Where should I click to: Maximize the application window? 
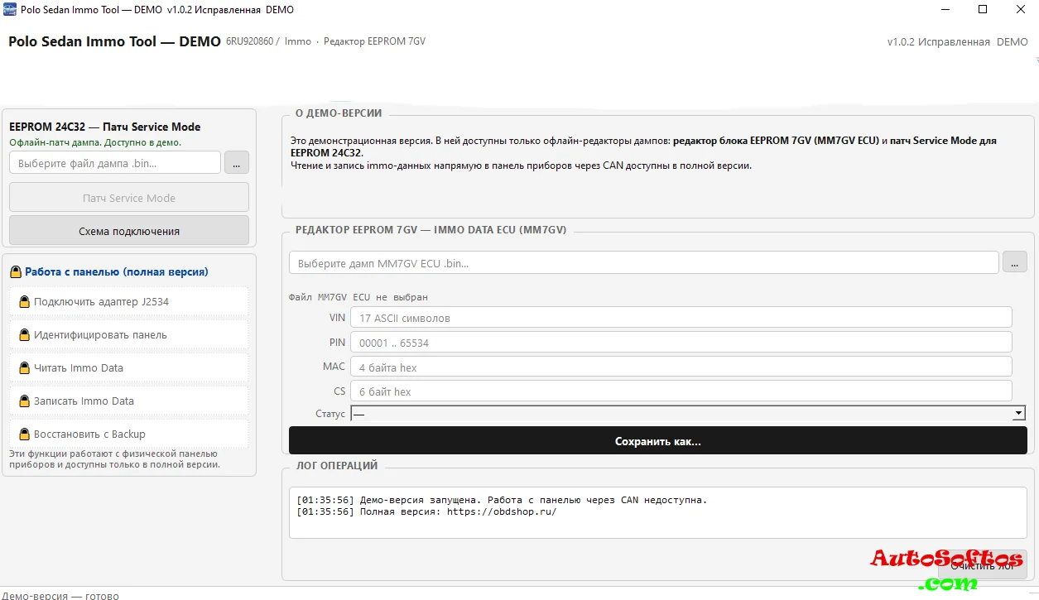pyautogui.click(x=983, y=10)
